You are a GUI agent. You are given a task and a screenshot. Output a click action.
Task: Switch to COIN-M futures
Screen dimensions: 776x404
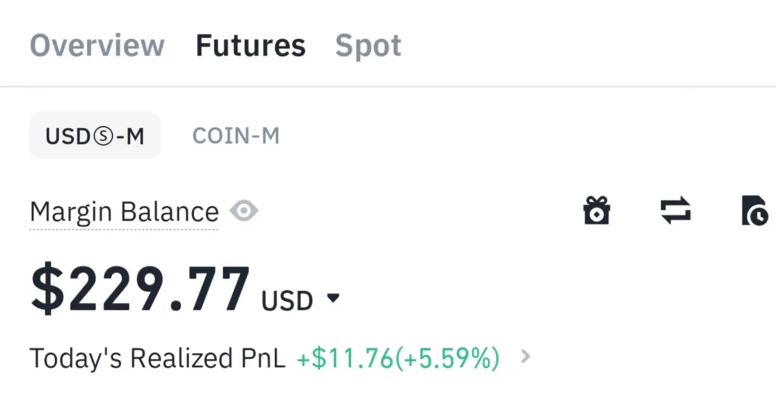[236, 136]
